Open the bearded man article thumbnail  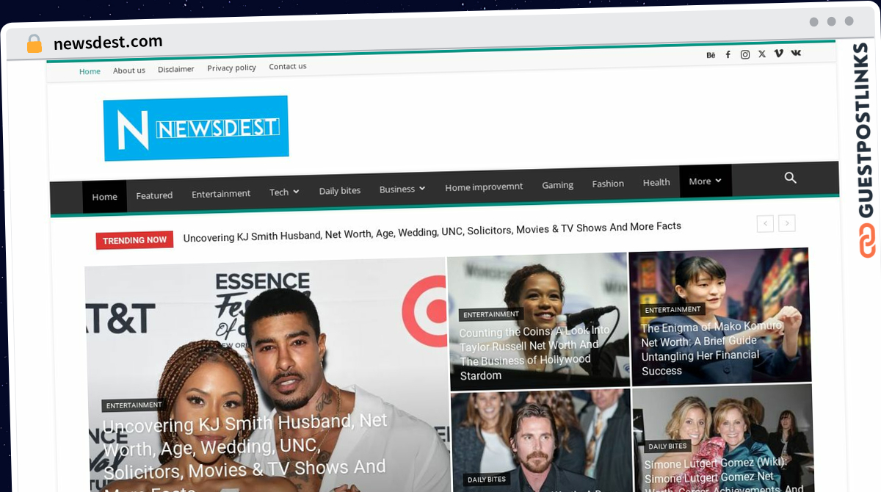540,441
